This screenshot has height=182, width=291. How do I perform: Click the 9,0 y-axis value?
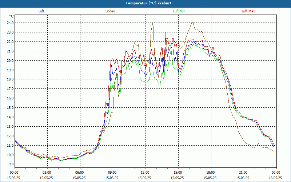click(11, 164)
